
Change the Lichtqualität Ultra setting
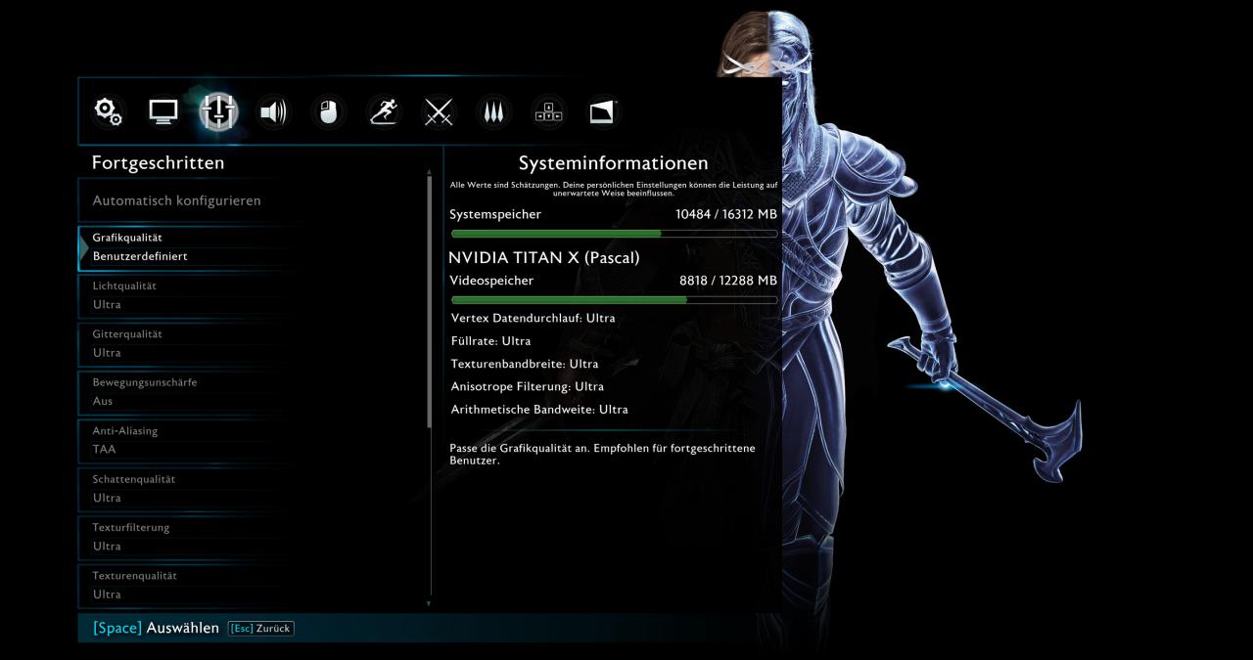252,295
